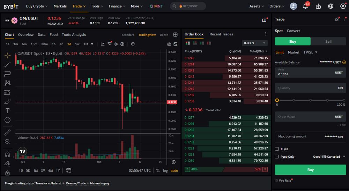This screenshot has height=191, width=349.
Task: Open the Overview tab
Action: 26,35
